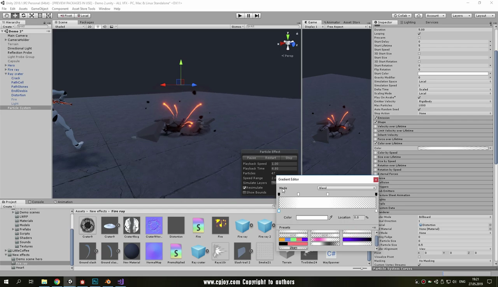Toggle Play On Awake checkbox

coord(419,98)
